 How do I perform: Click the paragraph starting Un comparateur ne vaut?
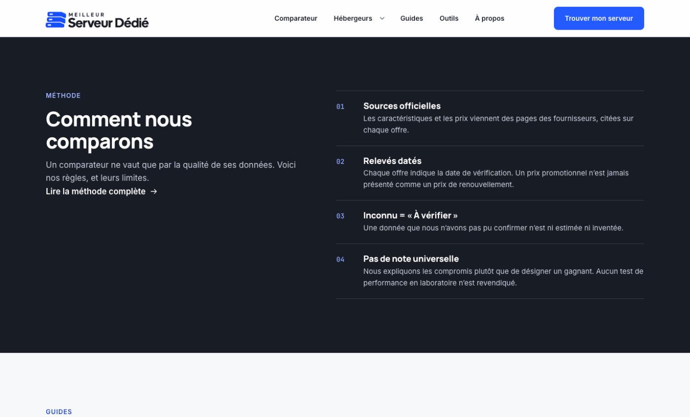click(x=171, y=171)
